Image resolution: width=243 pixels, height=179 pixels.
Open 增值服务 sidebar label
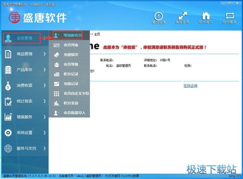(x=25, y=117)
